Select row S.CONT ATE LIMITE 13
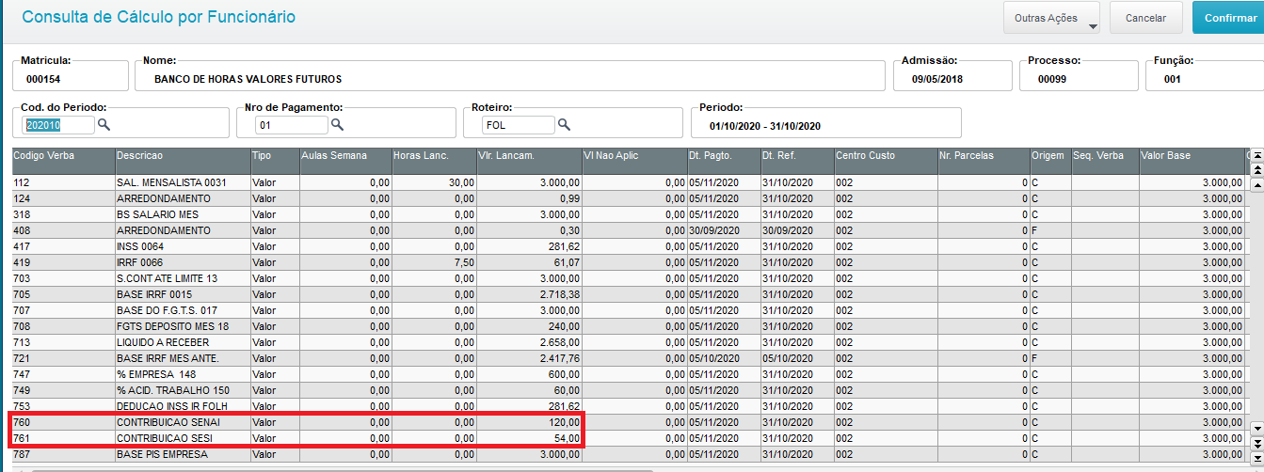The width and height of the screenshot is (1264, 472). [628, 278]
